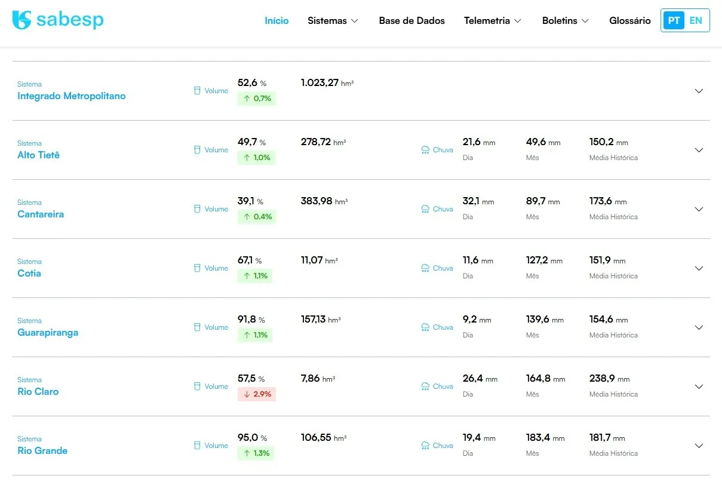Click the rain cloud icon for Cantareira
Image resolution: width=722 pixels, height=485 pixels.
pos(425,209)
